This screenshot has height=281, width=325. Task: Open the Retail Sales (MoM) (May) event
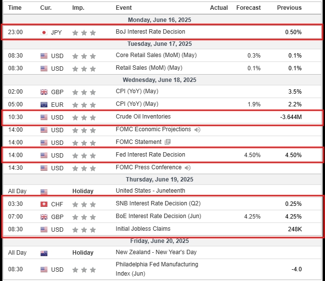(x=149, y=68)
